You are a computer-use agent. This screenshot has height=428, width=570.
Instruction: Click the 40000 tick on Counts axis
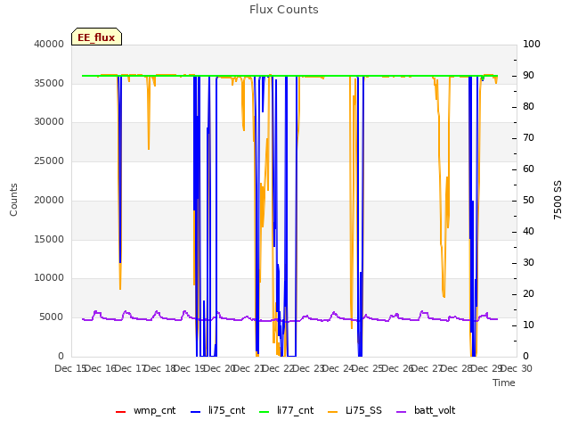tap(49, 44)
